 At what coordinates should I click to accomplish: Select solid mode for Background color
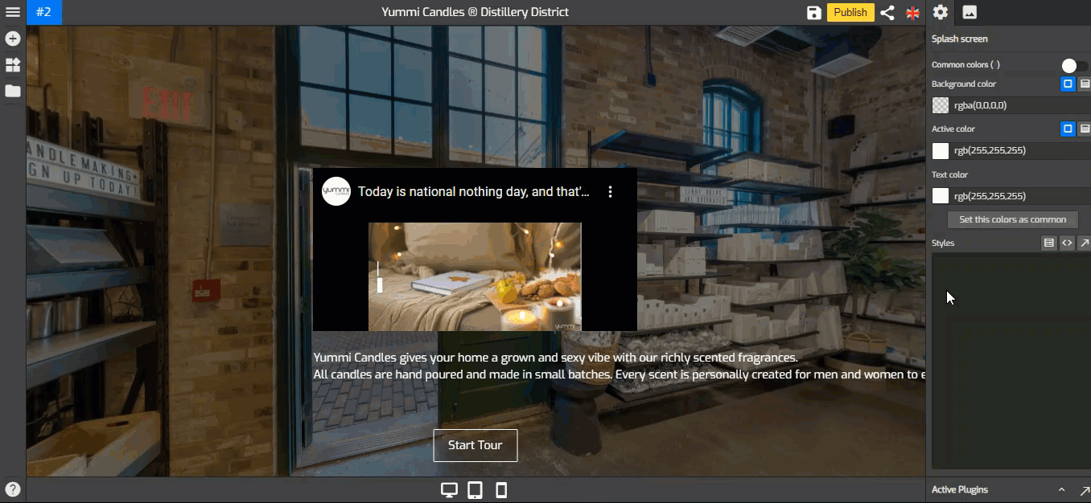pos(1067,84)
